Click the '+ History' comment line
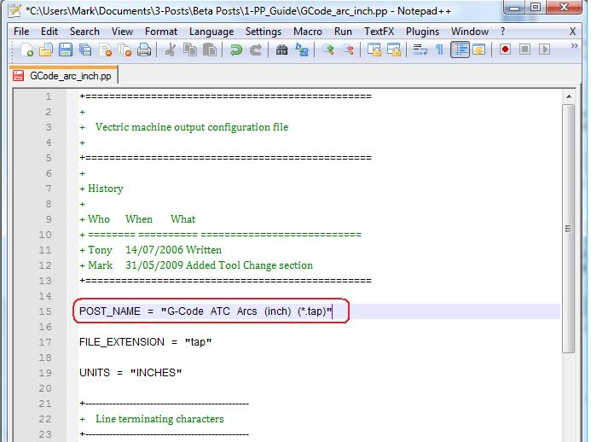The image size is (591, 442). (x=101, y=189)
